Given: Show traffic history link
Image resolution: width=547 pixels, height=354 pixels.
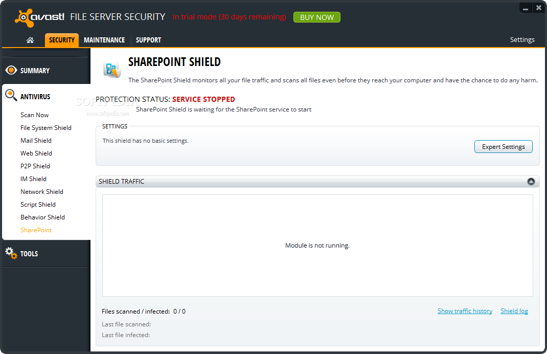Looking at the screenshot, I should (465, 311).
